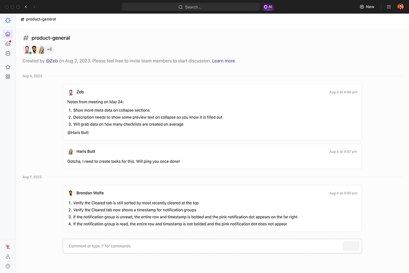The width and height of the screenshot is (409, 273).
Task: Open the Inbox tray icon in sidebar
Action: [x=8, y=43]
